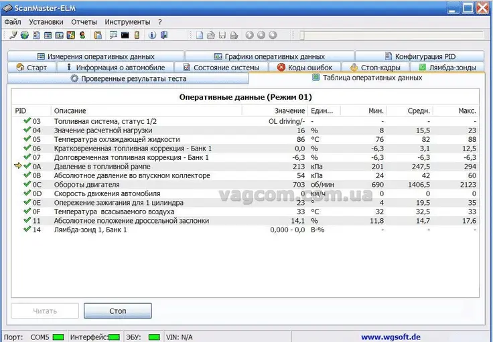Toggle the green check for PID 0D

click(27, 193)
